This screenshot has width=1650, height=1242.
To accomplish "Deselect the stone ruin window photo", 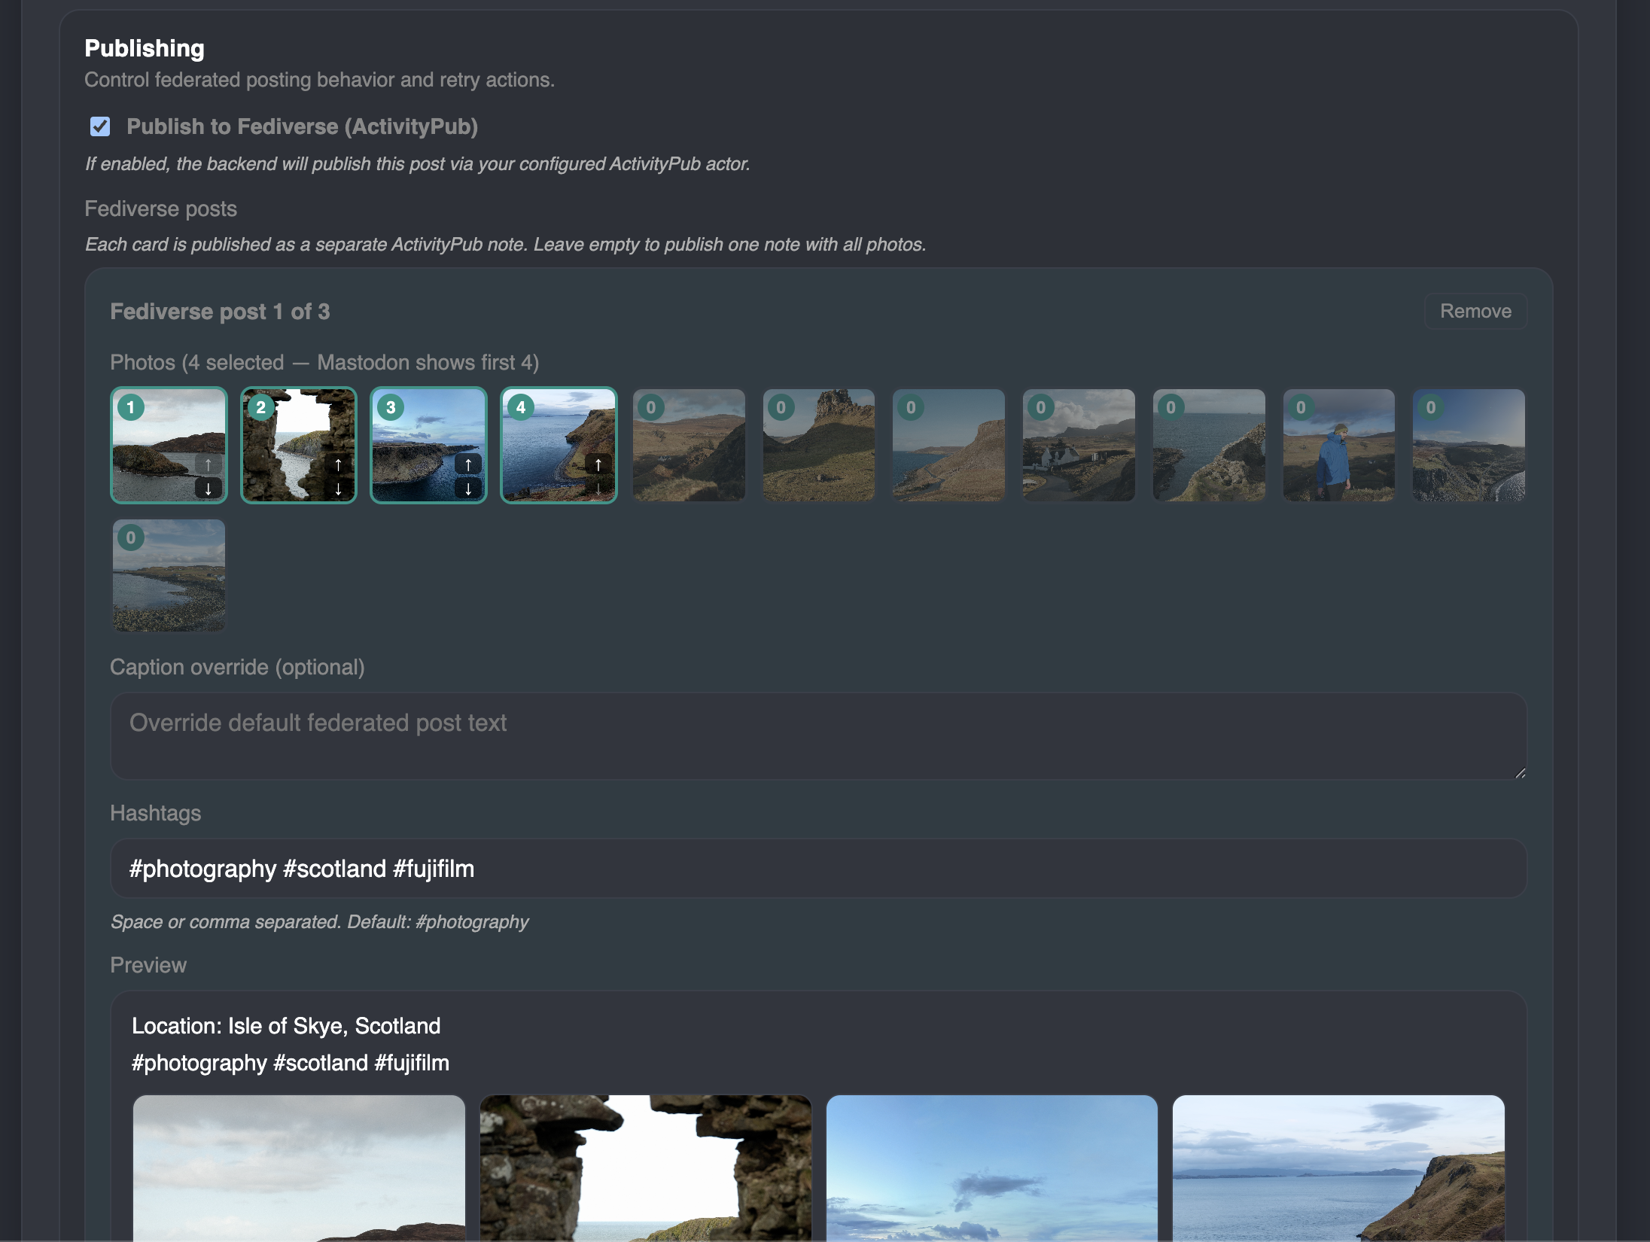I will (294, 444).
